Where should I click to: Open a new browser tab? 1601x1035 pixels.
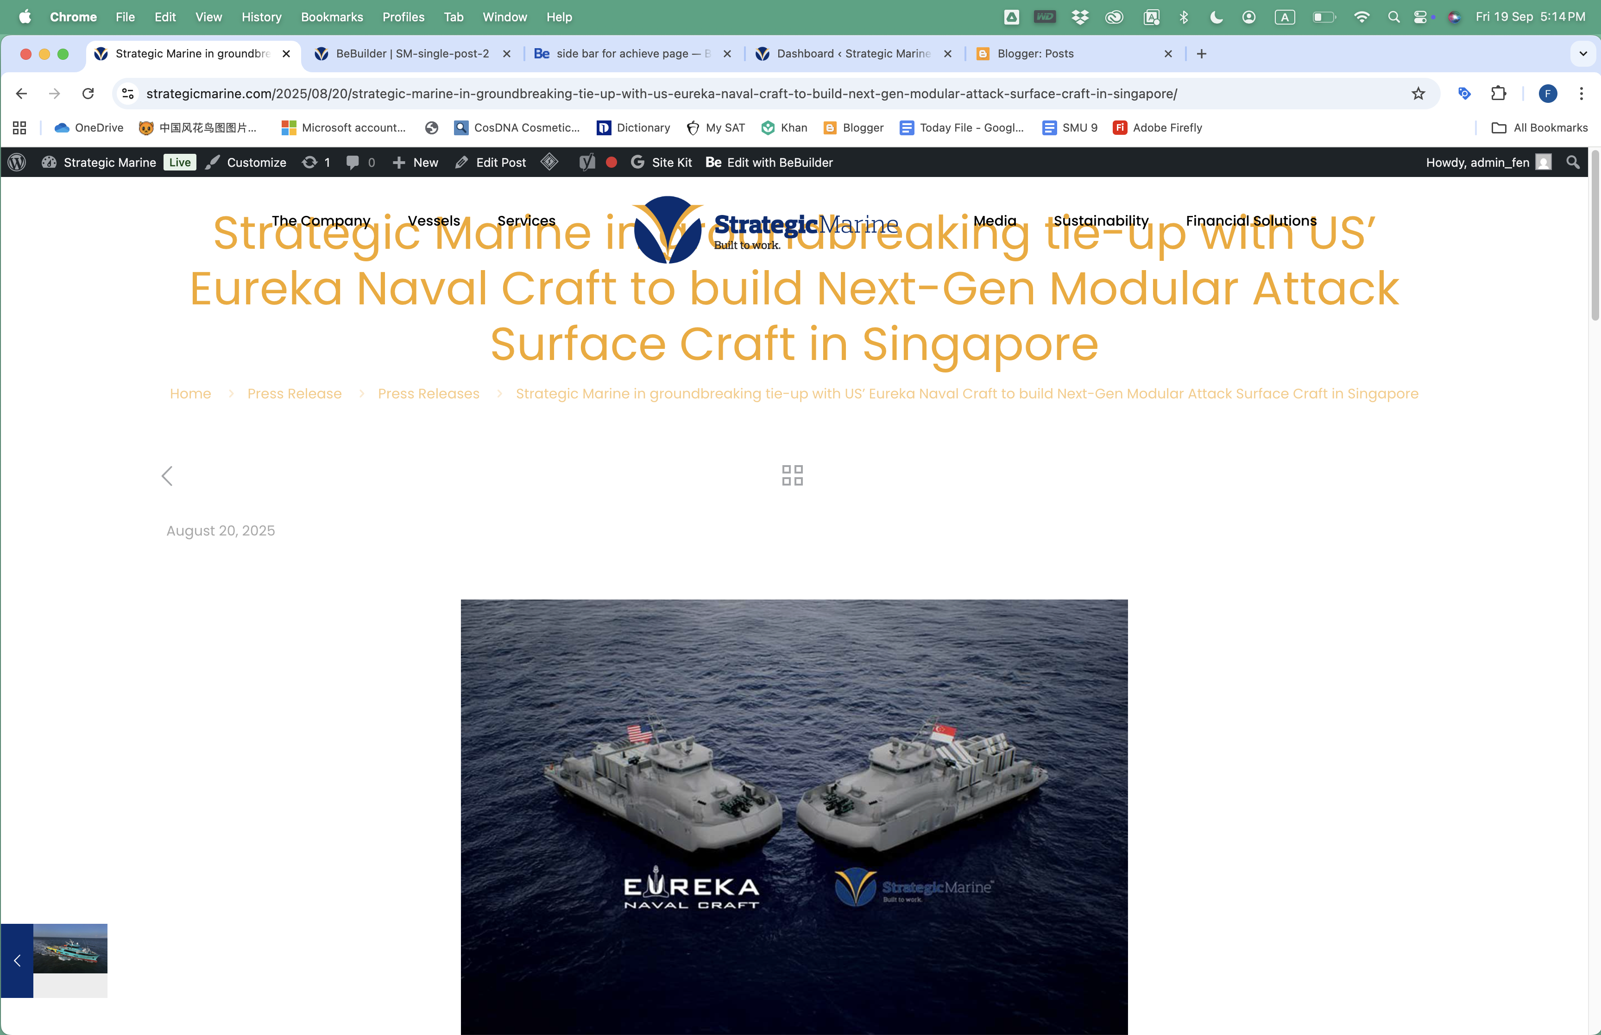(x=1201, y=54)
